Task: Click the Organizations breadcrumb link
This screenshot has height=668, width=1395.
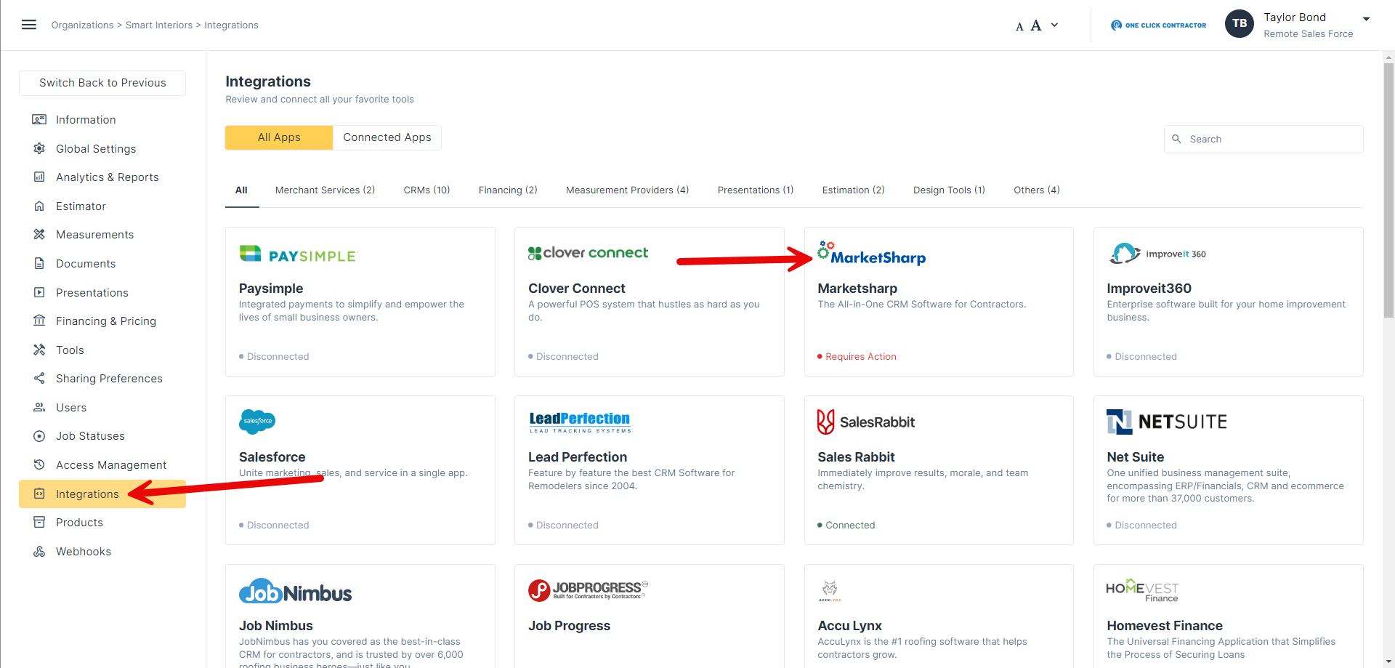Action: [82, 25]
